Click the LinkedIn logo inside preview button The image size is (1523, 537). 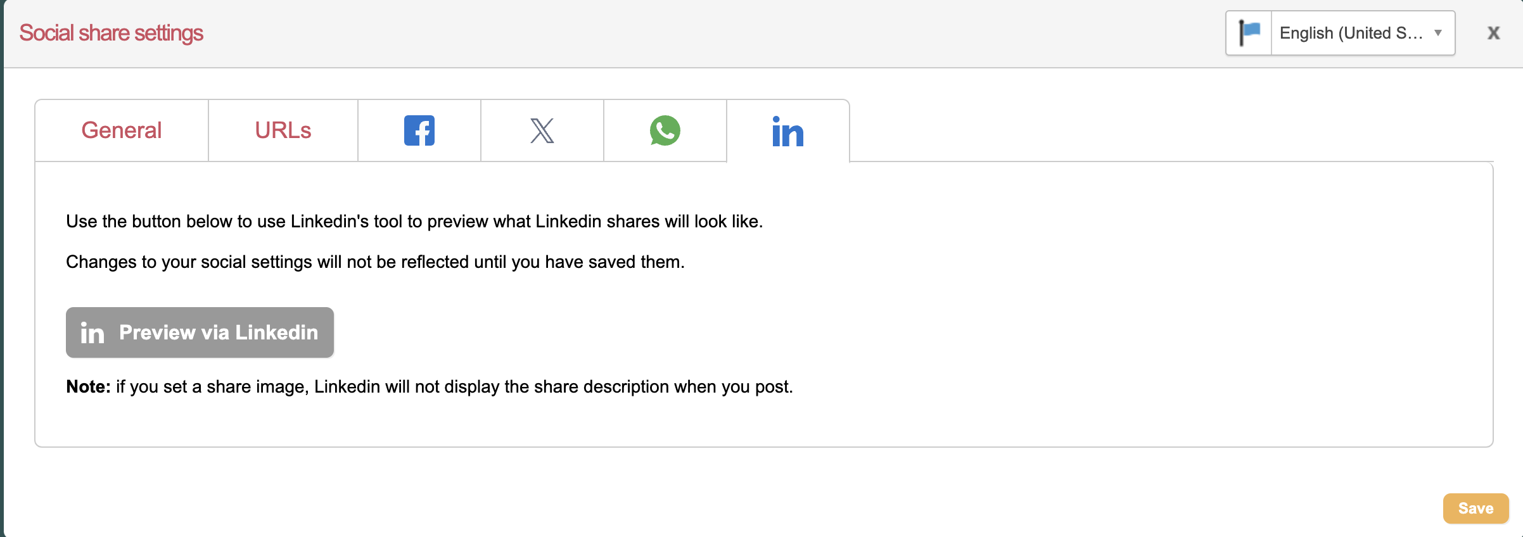[x=92, y=333]
